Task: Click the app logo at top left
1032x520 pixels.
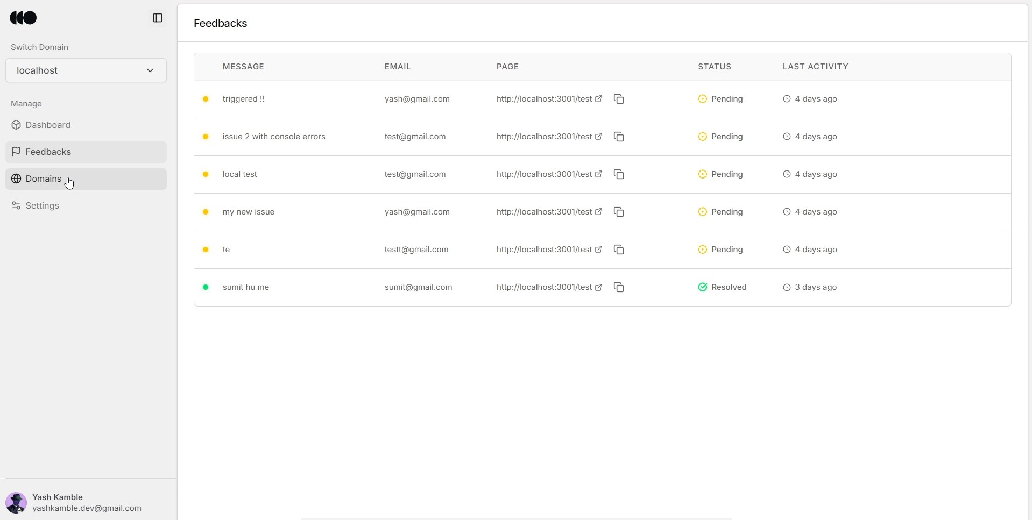Action: [23, 18]
